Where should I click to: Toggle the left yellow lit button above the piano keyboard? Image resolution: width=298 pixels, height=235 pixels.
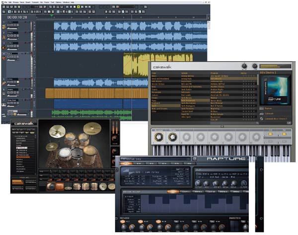click(271, 135)
